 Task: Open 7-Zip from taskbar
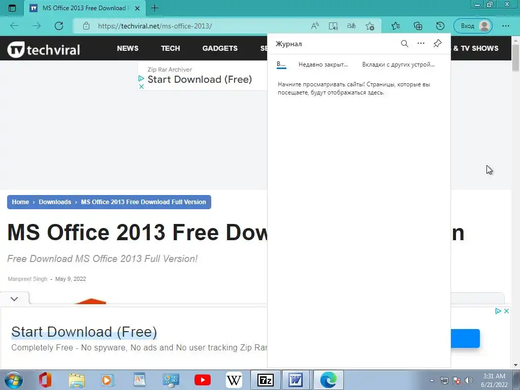pos(265,380)
